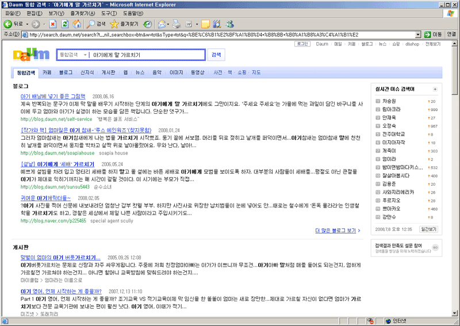The image size is (460, 326).
Task: Open the Forward button dropdown arrow
Action: (44, 24)
